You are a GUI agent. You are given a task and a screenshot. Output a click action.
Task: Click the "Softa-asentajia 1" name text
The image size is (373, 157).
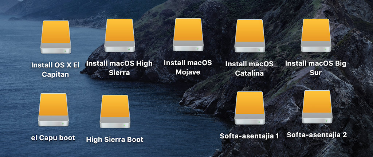249,136
